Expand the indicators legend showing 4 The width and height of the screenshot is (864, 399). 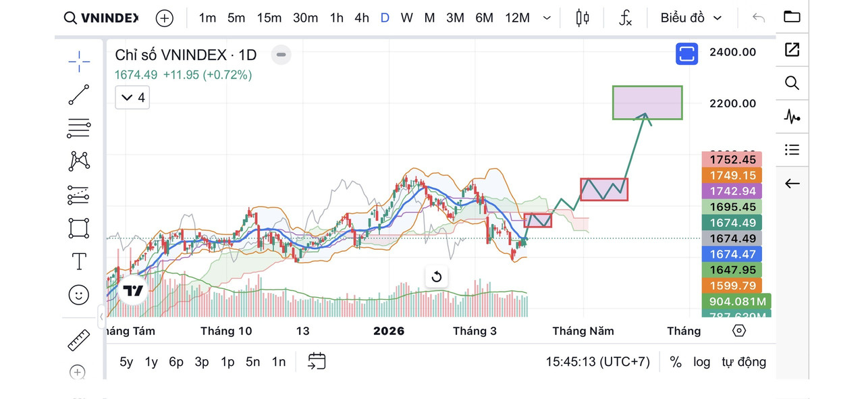(132, 98)
